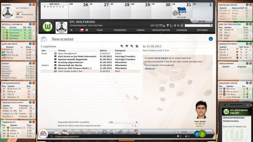The height and width of the screenshot is (142, 253).
Task: Open message 'Mannschaft der Woche'
Action: (x=70, y=65)
